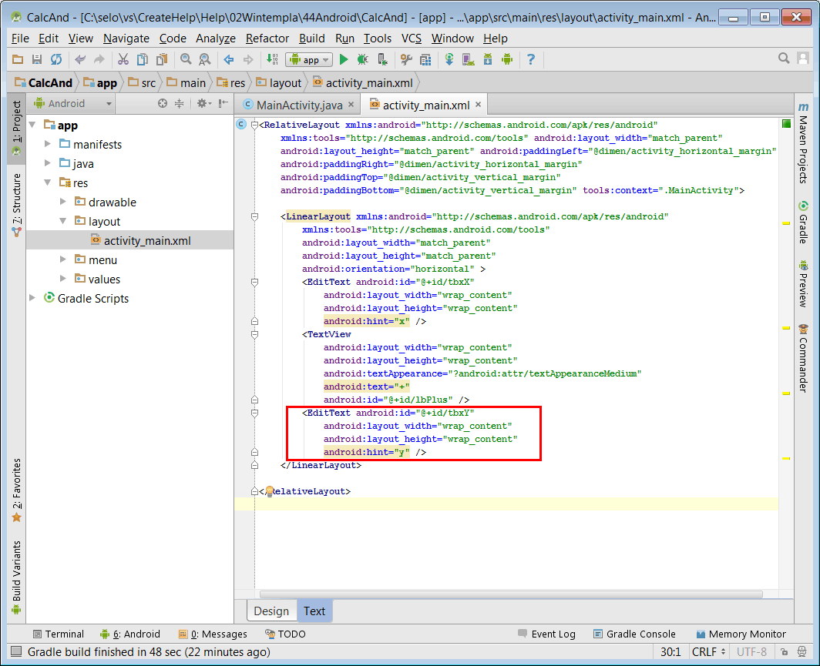This screenshot has width=820, height=666.
Task: Click the Synchronize toolbar icon
Action: pos(56,59)
